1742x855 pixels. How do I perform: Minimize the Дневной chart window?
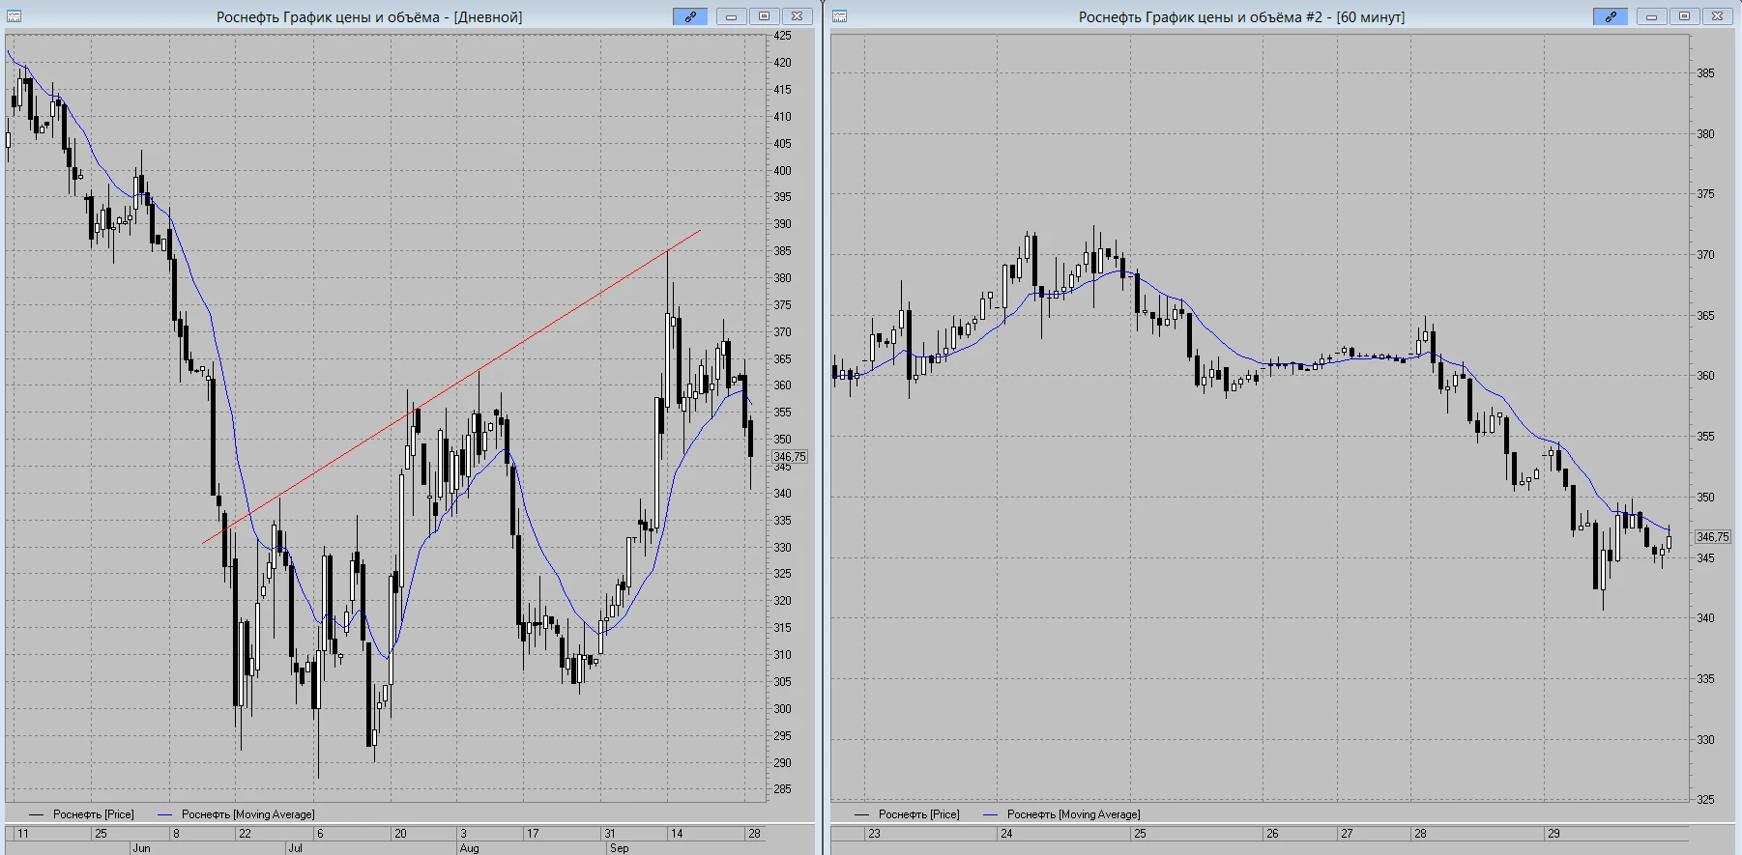coord(731,16)
